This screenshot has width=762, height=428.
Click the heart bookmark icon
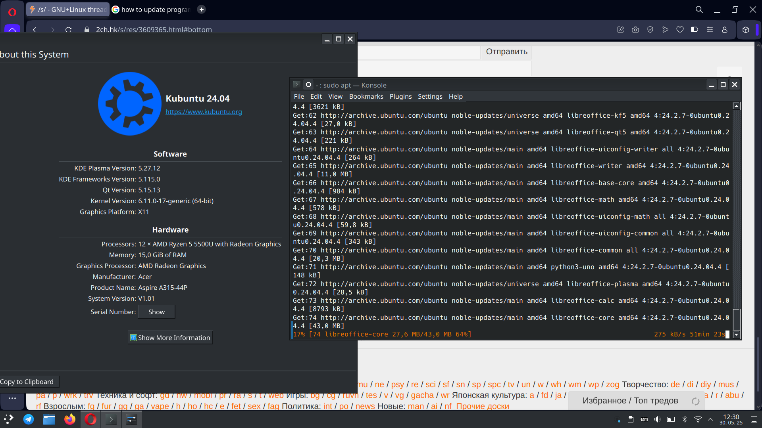(x=680, y=30)
